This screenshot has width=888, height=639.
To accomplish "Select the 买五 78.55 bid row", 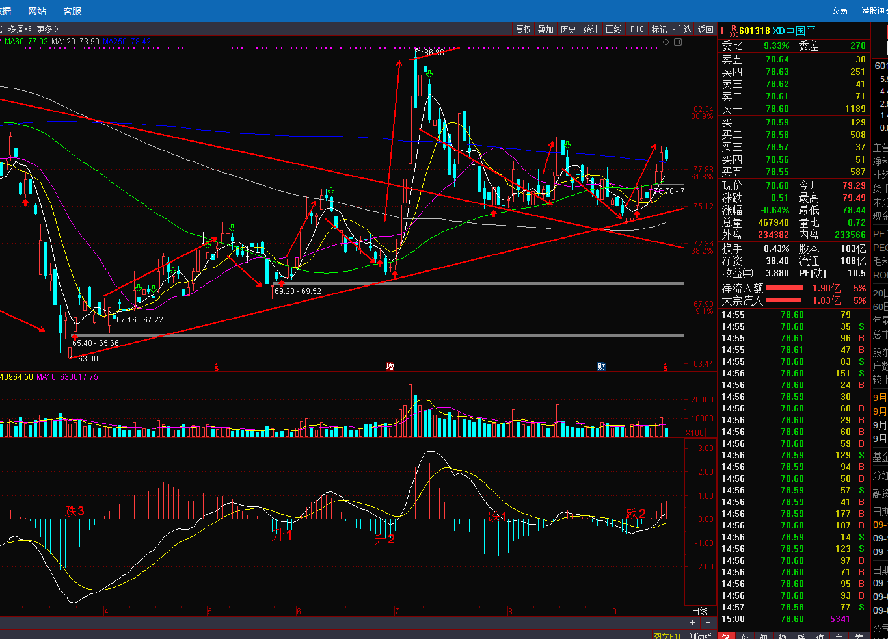I will click(x=794, y=172).
